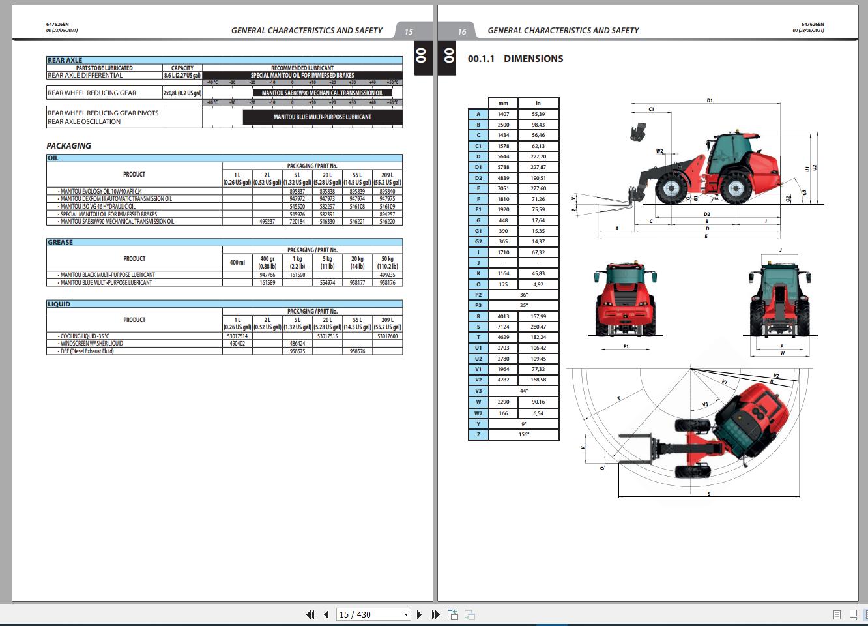Screen dimensions: 868x626
Task: Click page number 15 header tab
Action: (409, 31)
